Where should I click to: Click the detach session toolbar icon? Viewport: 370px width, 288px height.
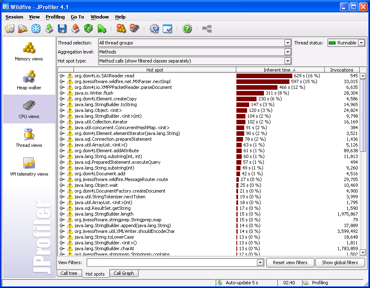23,29
